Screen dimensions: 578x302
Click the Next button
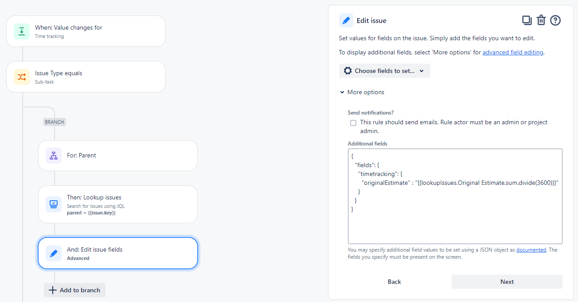point(507,282)
